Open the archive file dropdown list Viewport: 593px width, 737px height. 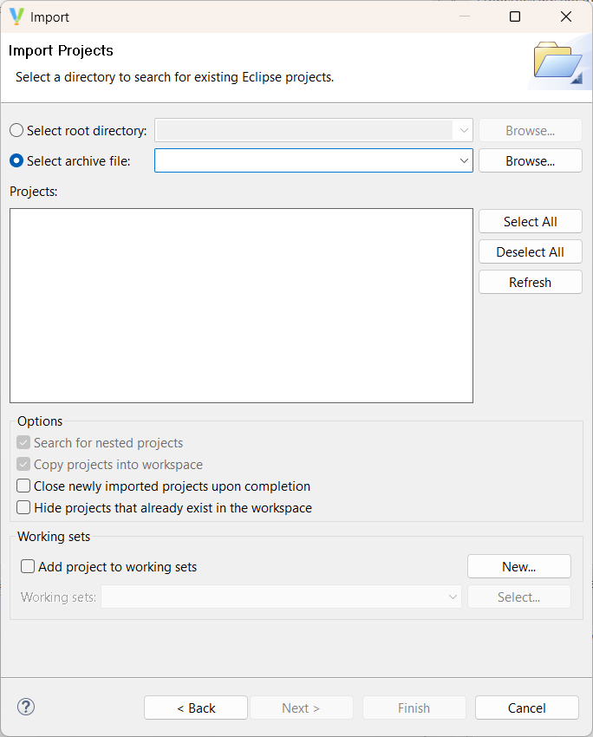[x=464, y=160]
